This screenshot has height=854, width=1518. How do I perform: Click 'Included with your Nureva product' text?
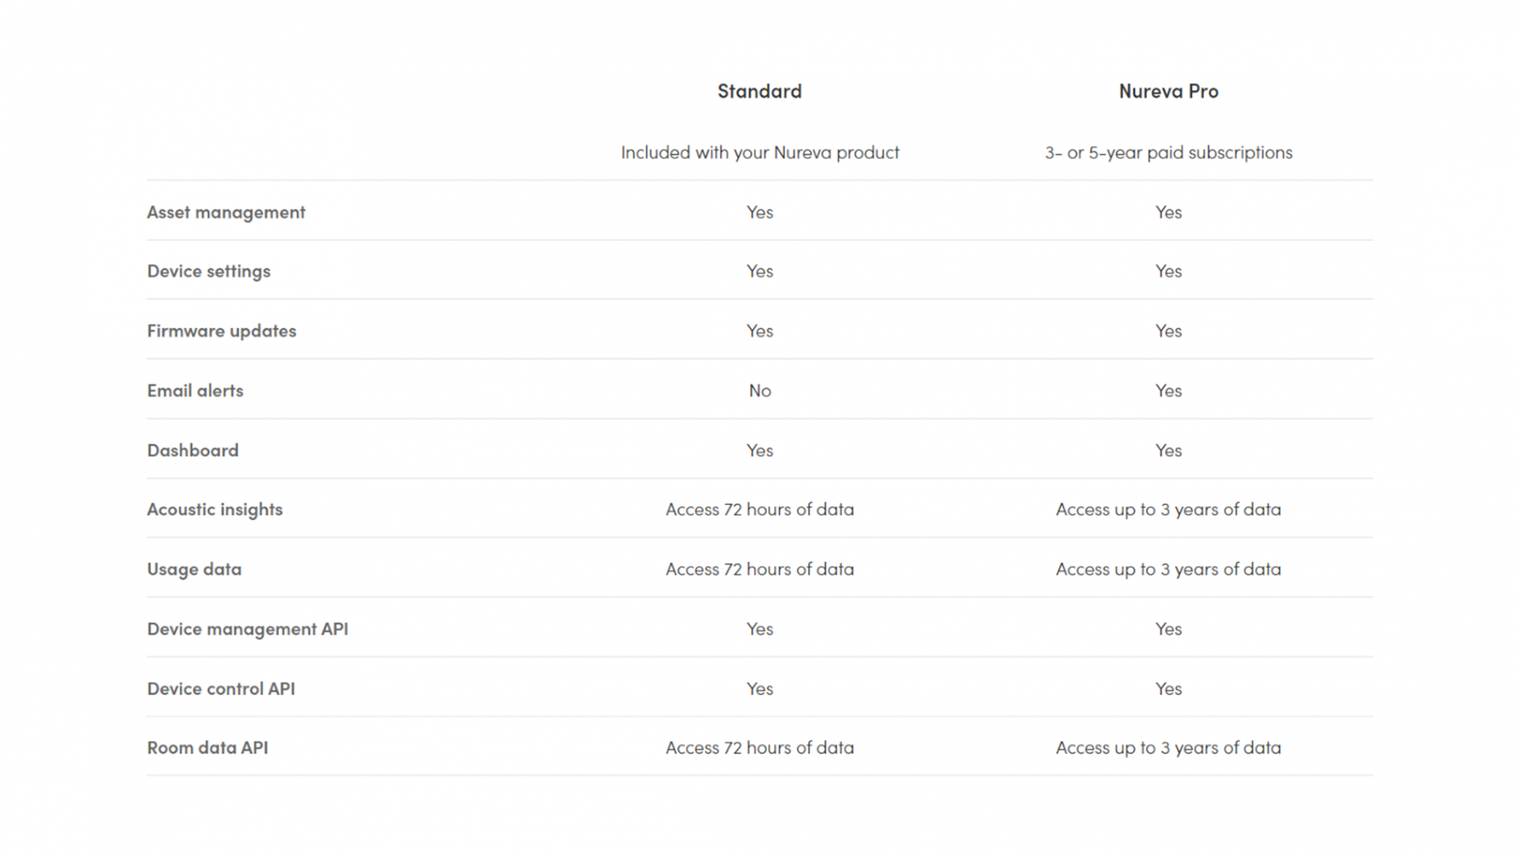point(760,152)
